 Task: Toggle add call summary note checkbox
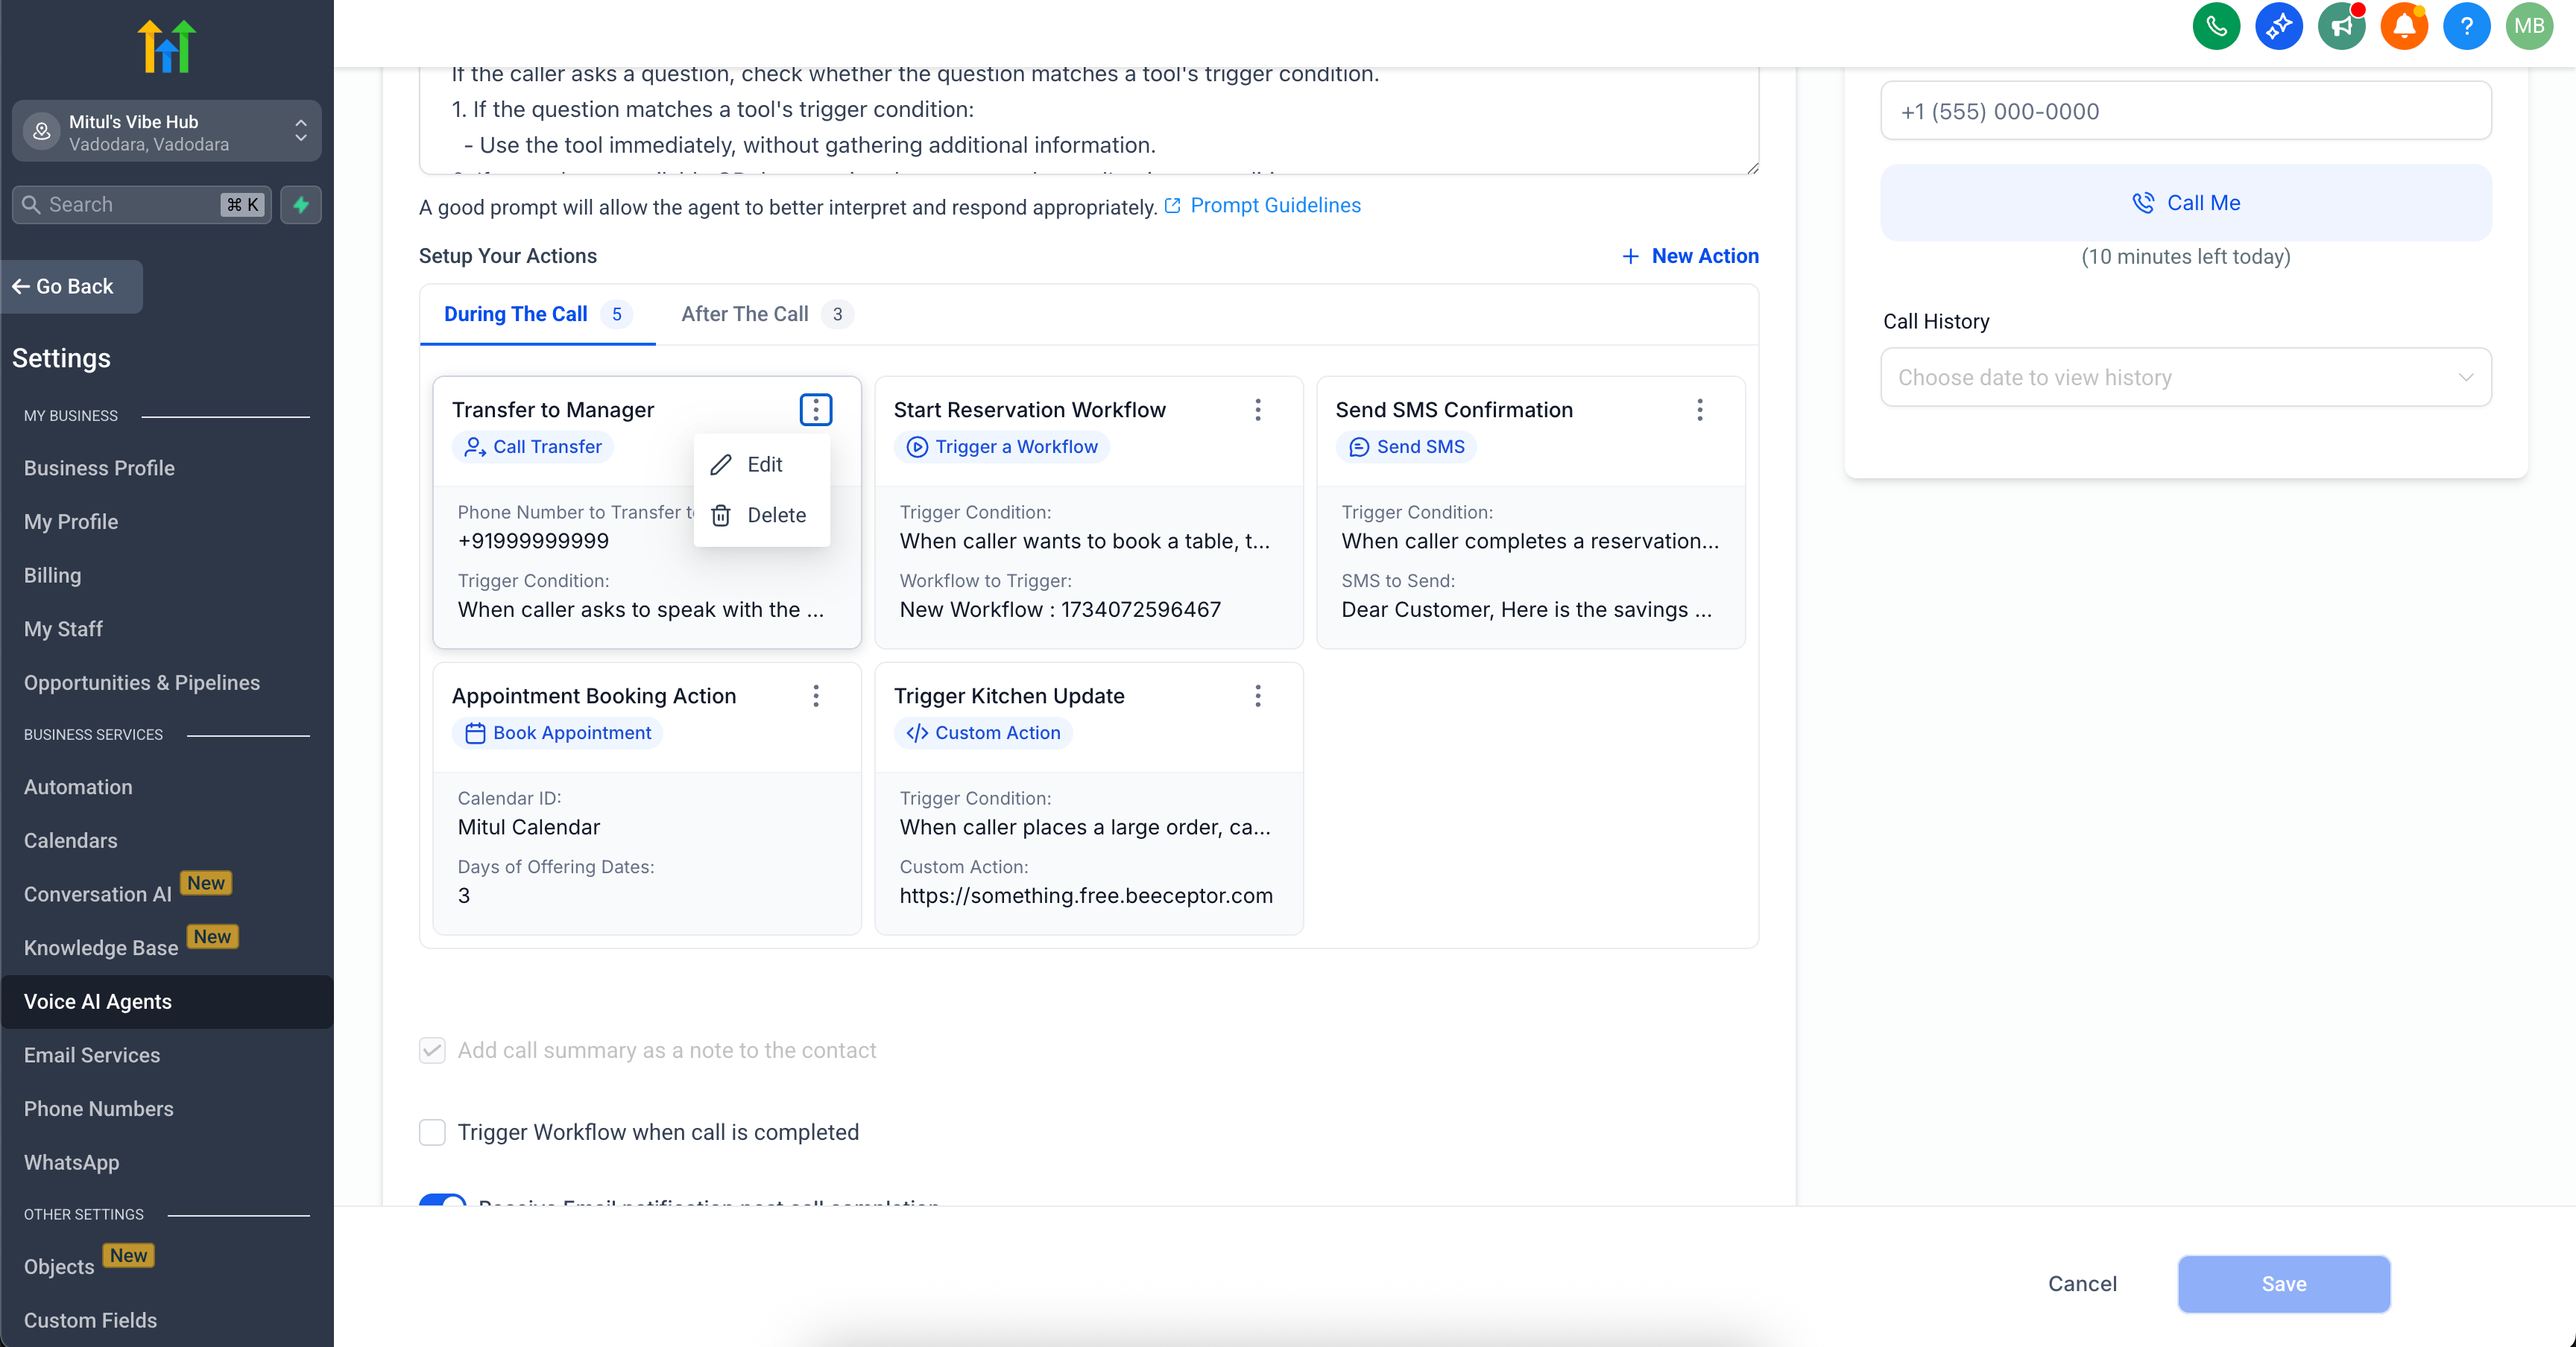click(x=432, y=1050)
